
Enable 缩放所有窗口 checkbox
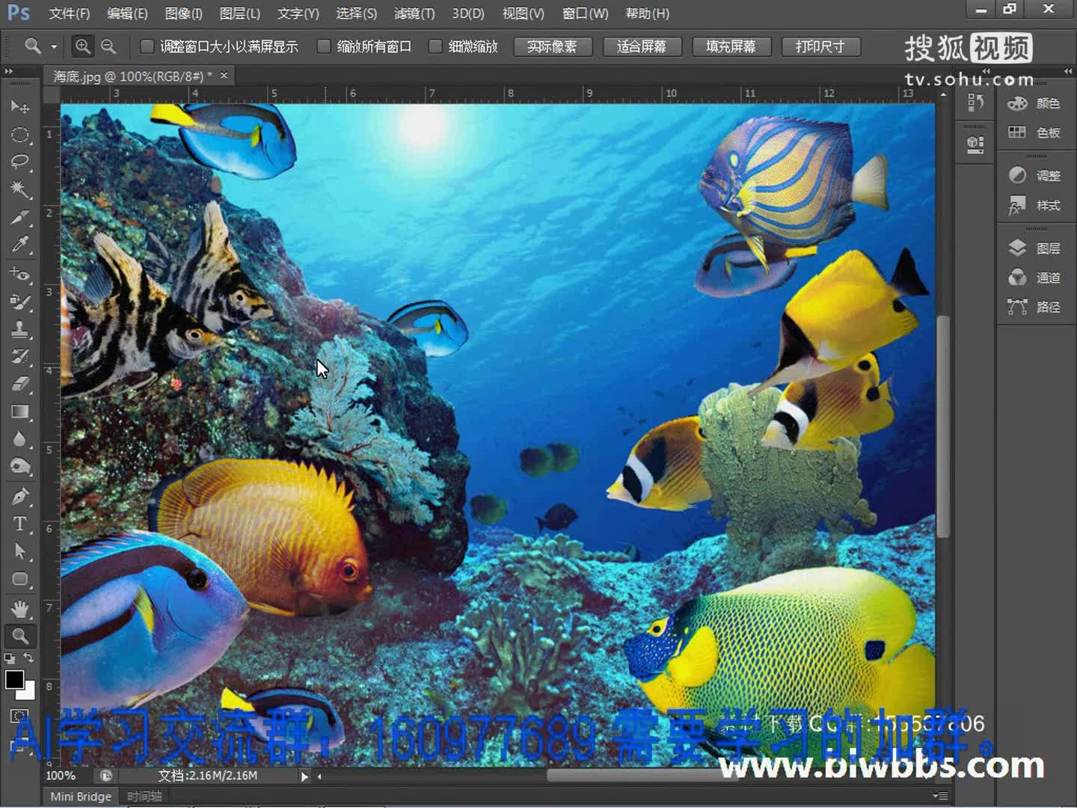pos(324,46)
